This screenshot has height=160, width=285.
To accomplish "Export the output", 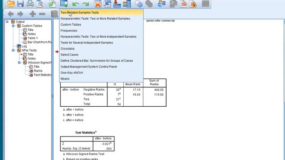I will point(52,4).
